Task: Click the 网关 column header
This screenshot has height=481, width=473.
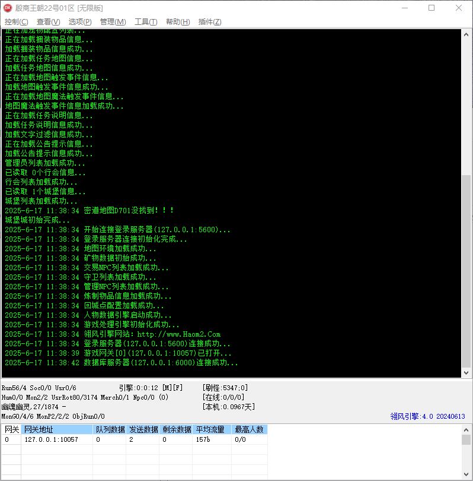Action: click(11, 429)
